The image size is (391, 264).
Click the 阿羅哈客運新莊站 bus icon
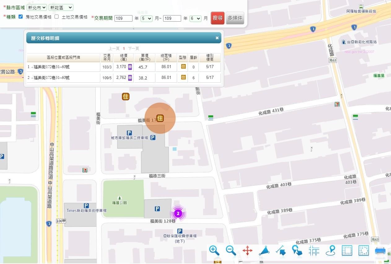coord(361,6)
